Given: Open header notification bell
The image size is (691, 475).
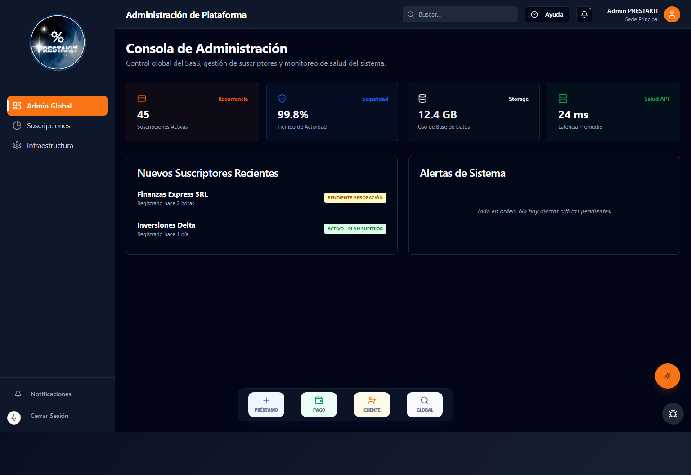Looking at the screenshot, I should pyautogui.click(x=584, y=14).
